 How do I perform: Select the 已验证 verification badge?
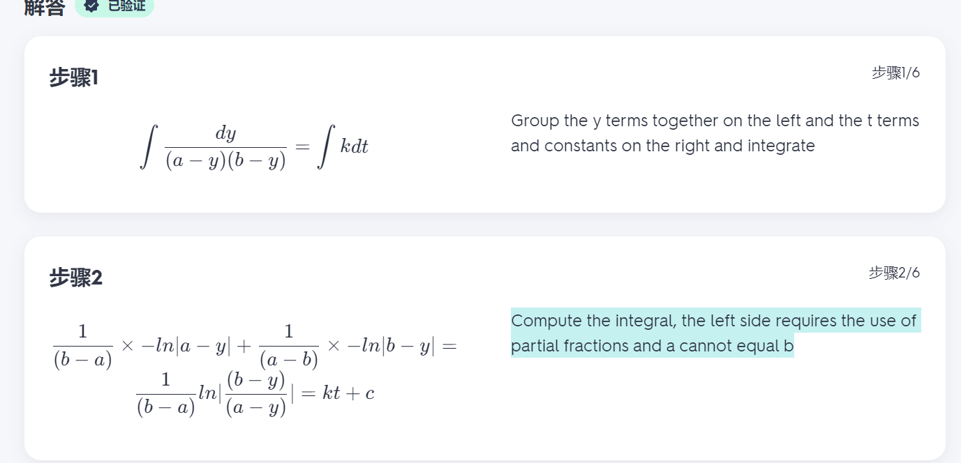coord(114,6)
